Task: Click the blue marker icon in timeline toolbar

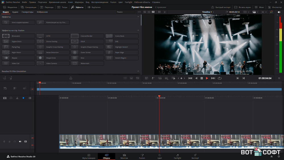Action: [23, 98]
